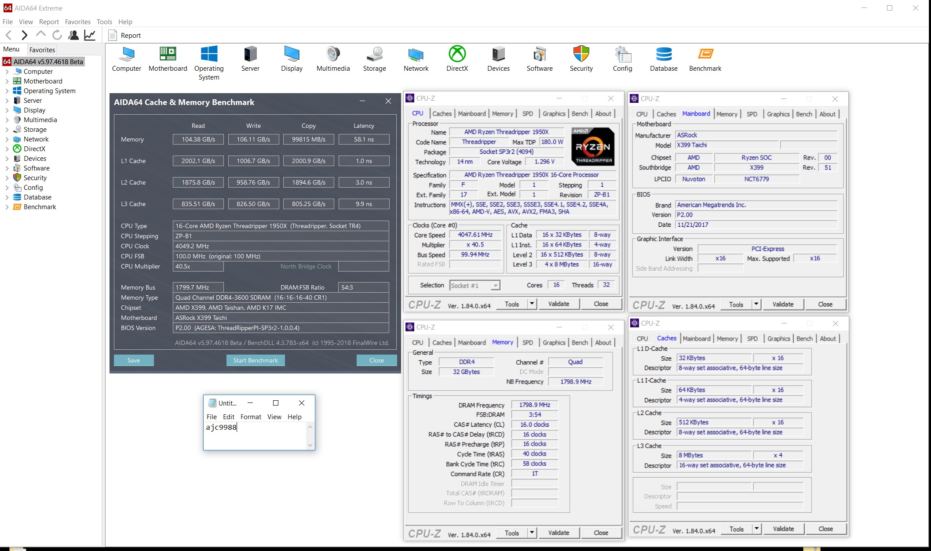Click the Notepad scrollbar down arrow
Image resolution: width=931 pixels, height=551 pixels.
[310, 445]
